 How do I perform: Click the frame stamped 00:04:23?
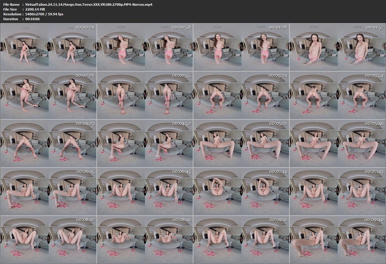[x=48, y=143]
